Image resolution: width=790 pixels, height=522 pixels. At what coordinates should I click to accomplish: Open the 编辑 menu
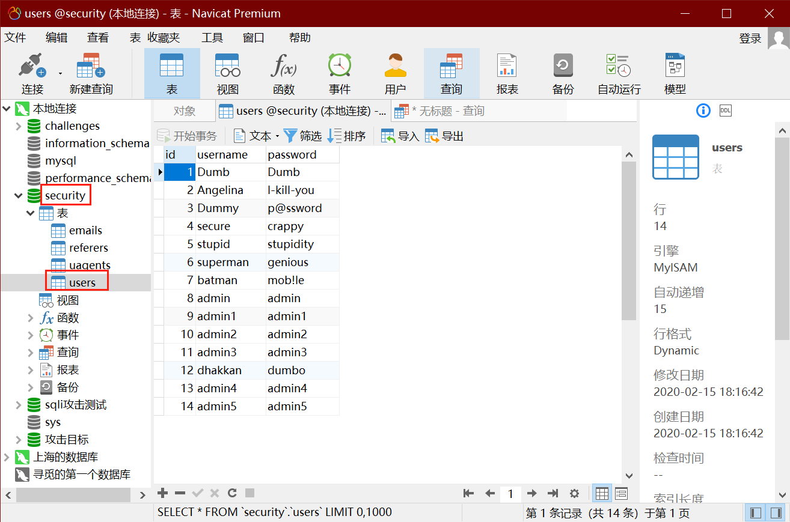57,38
